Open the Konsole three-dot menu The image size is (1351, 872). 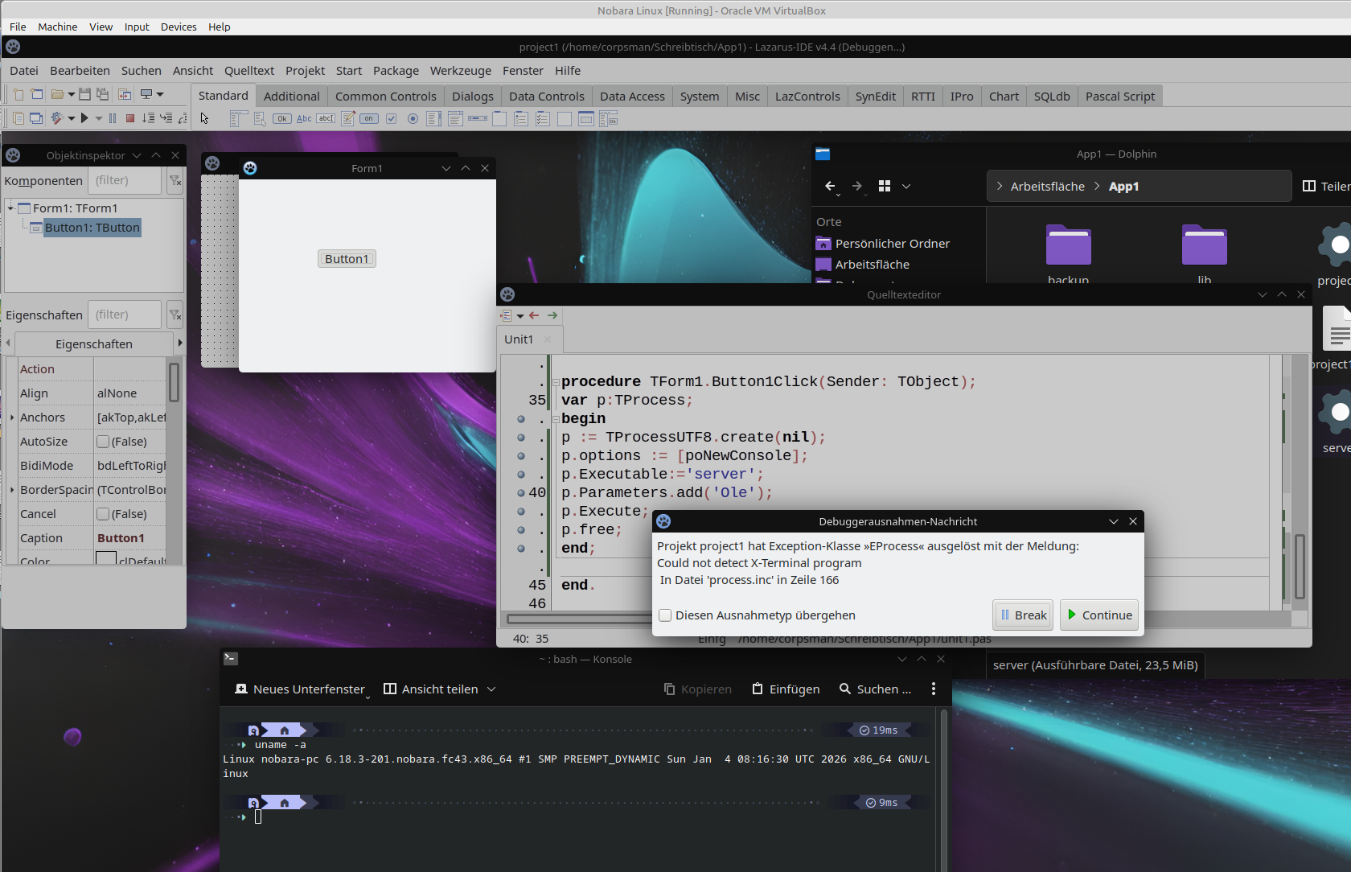click(934, 689)
